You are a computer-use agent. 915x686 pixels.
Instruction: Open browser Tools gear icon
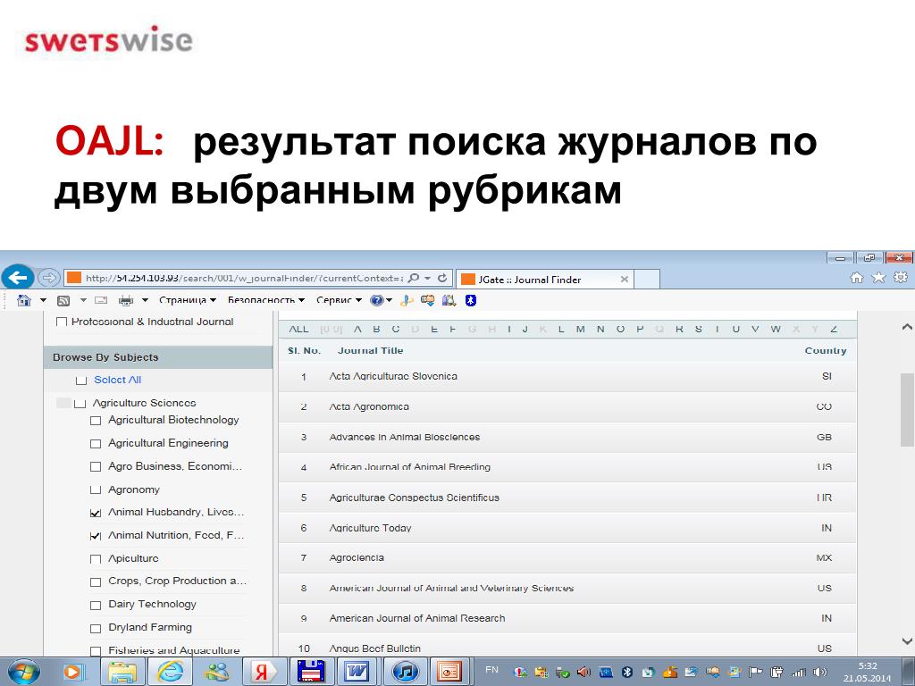tap(901, 278)
